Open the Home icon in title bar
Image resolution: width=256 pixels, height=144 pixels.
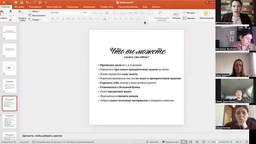(16, 2)
